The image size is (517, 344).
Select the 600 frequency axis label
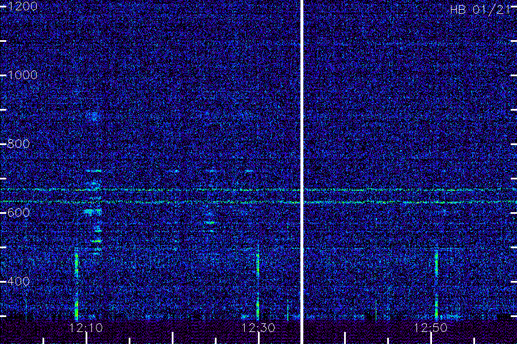[18, 213]
